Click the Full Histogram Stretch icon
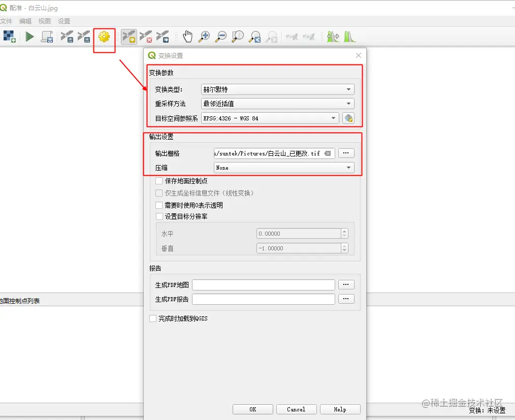This screenshot has width=515, height=420. [x=333, y=37]
